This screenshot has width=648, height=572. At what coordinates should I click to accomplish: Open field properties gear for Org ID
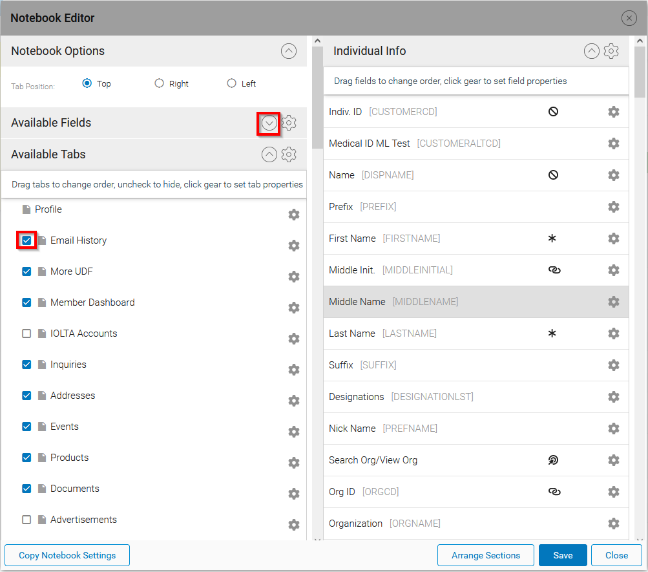614,492
